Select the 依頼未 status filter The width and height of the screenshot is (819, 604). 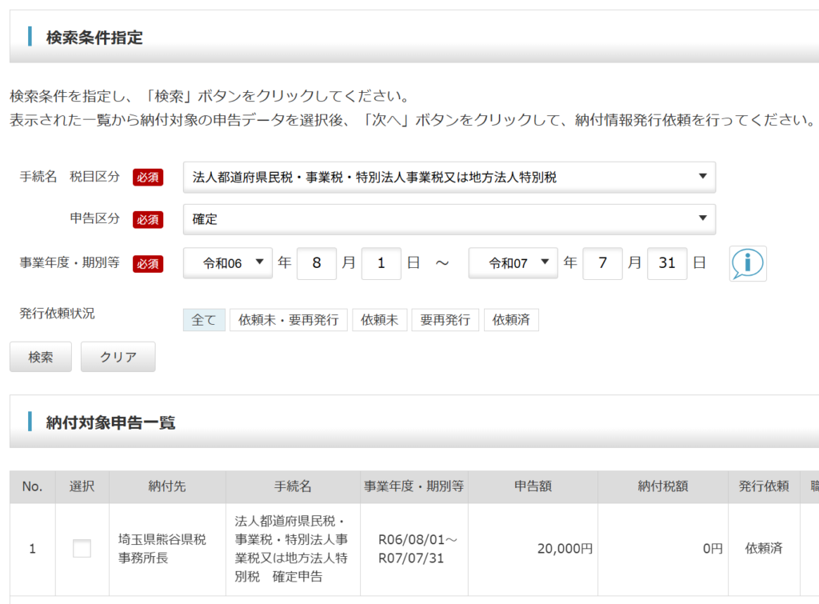(x=379, y=320)
